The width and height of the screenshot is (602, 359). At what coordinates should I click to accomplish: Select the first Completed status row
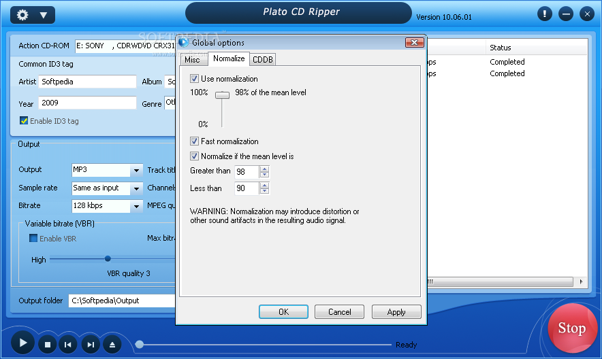coord(507,62)
